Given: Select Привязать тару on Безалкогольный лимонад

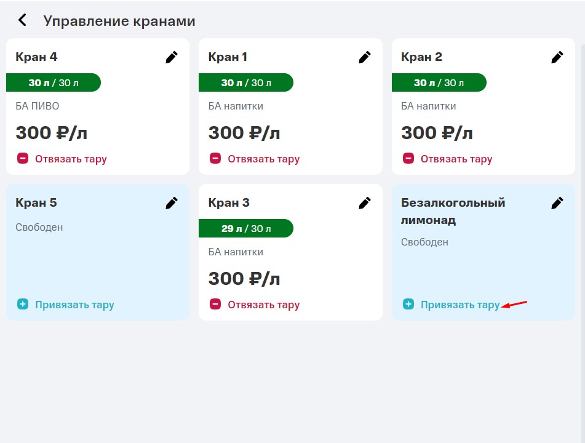Looking at the screenshot, I should [x=461, y=304].
